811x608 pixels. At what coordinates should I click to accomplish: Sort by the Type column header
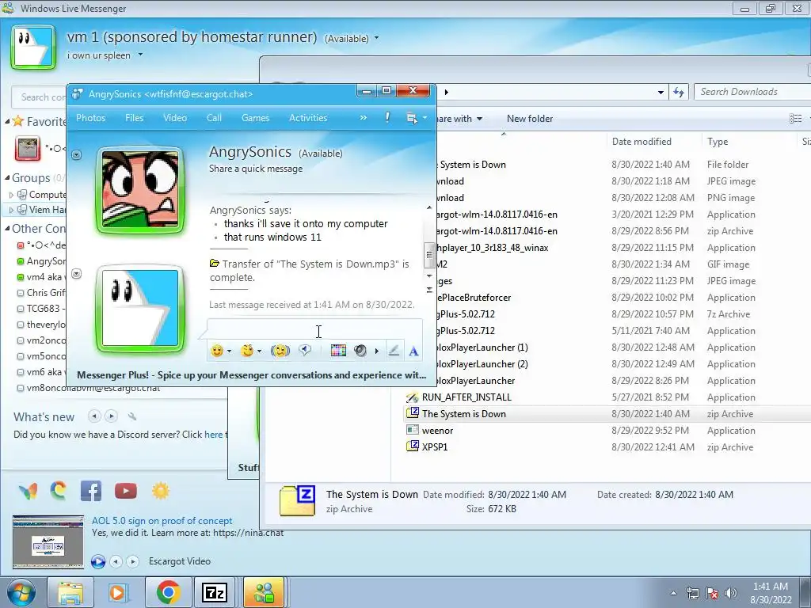(718, 142)
